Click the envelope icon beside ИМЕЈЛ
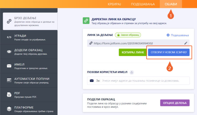 click(9, 66)
